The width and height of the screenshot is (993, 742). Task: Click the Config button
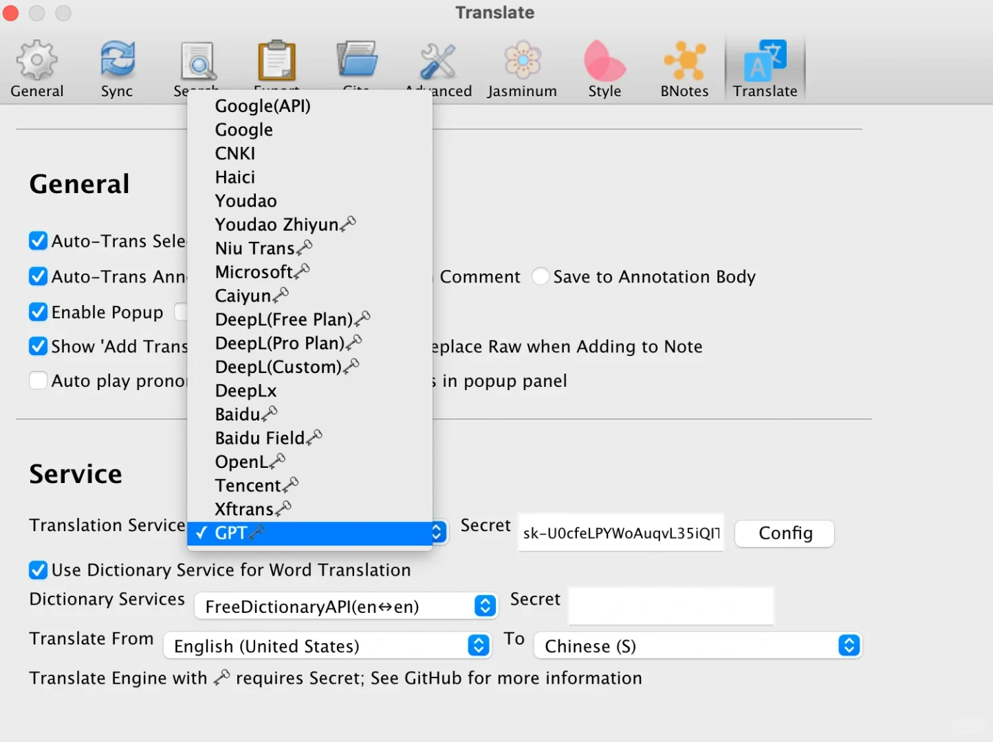pyautogui.click(x=785, y=533)
